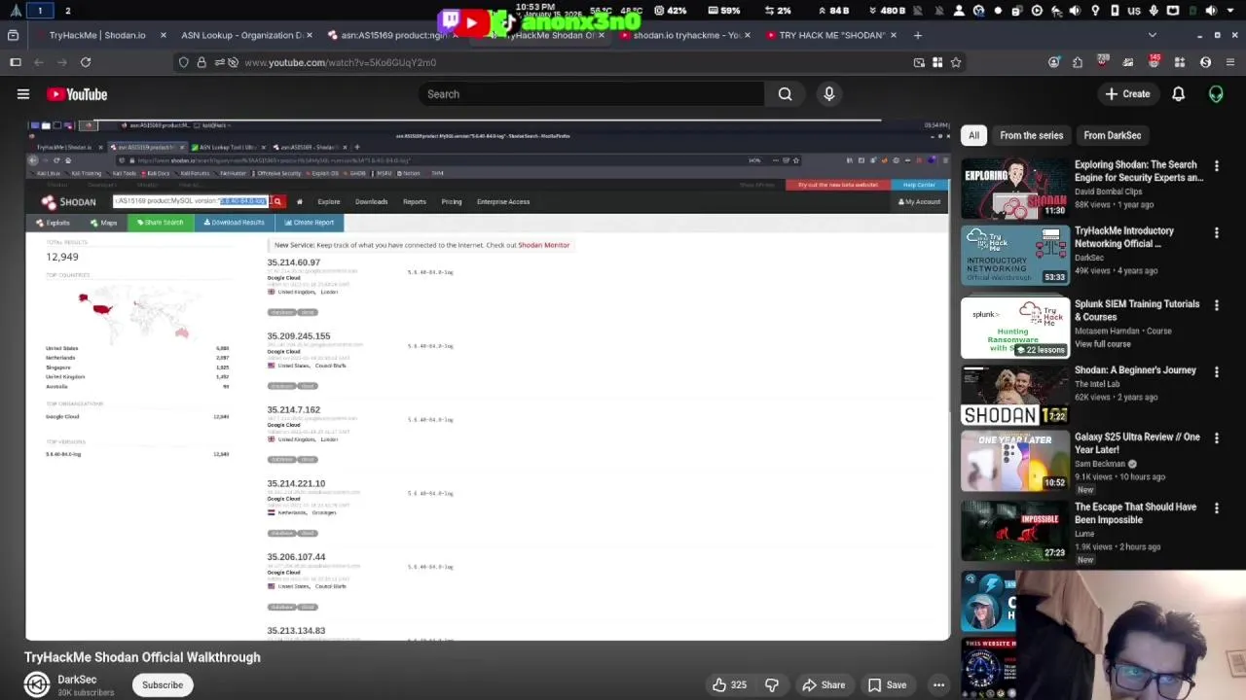
Task: Open the SHODAN 7:22 video thumbnail
Action: click(1015, 396)
